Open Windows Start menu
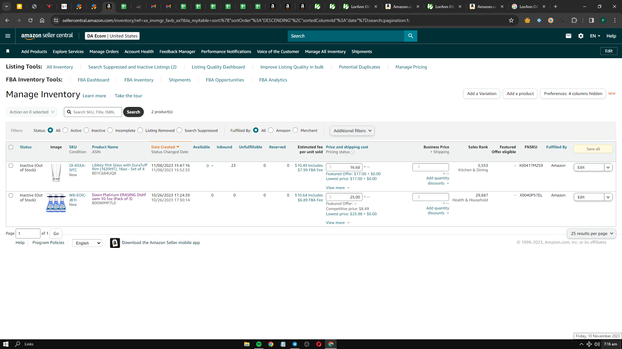The image size is (622, 349). pos(6,344)
